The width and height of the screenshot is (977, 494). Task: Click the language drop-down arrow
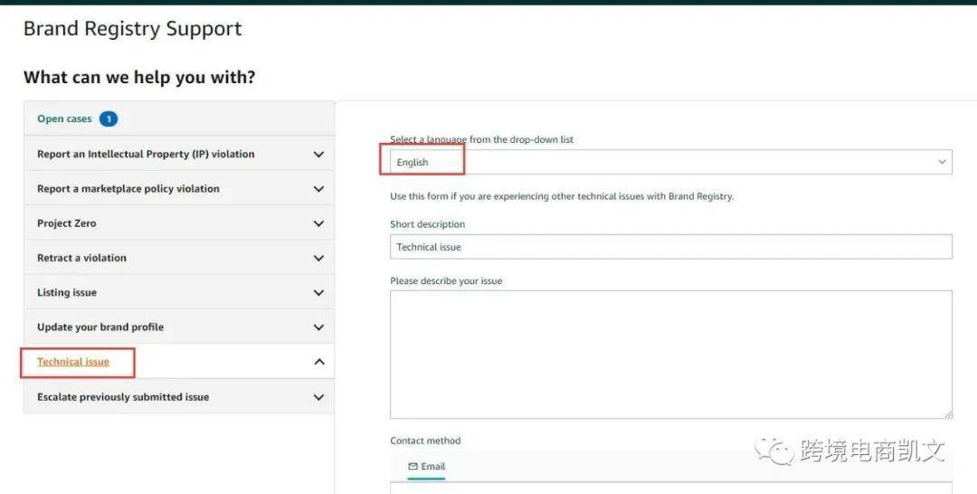pyautogui.click(x=942, y=162)
